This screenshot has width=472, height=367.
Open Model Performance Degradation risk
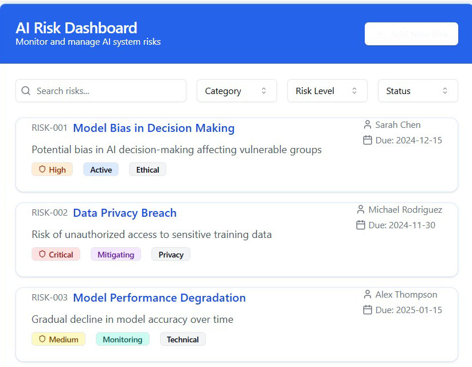tap(159, 298)
